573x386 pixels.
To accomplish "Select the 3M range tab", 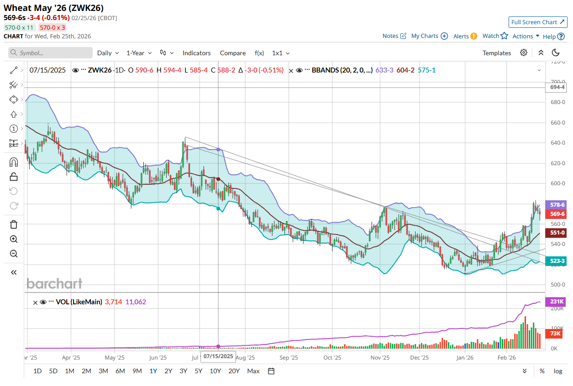I will [x=104, y=371].
